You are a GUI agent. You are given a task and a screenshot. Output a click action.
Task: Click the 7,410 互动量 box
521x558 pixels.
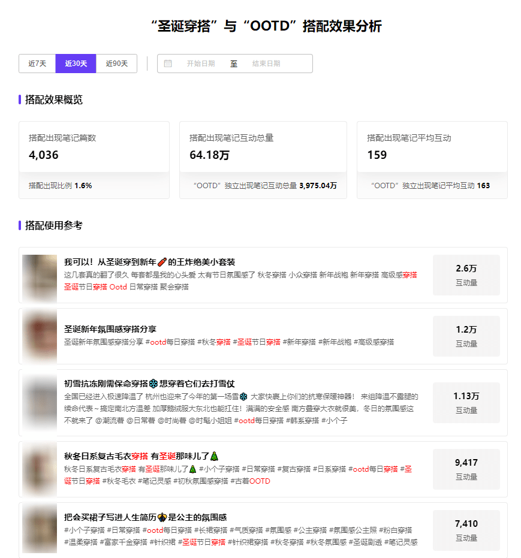[466, 530]
